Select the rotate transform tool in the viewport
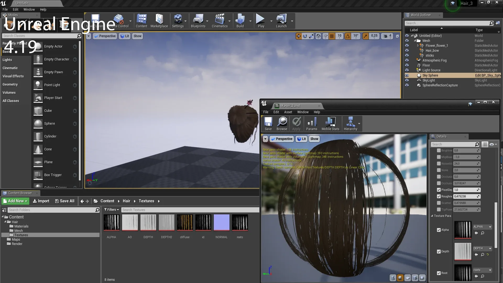Viewport: 503px width, 283px height. click(x=305, y=36)
